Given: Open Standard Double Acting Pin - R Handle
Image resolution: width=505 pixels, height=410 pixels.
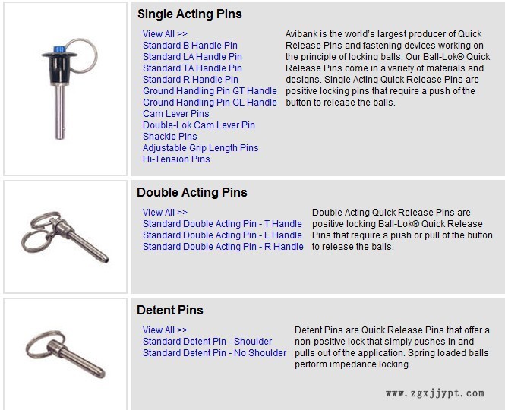Looking at the screenshot, I should click(223, 247).
